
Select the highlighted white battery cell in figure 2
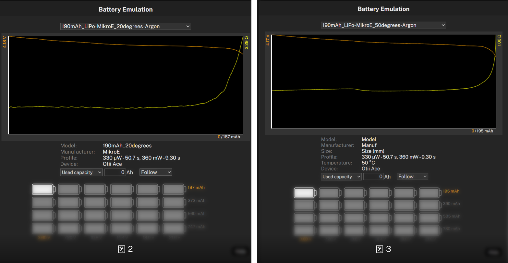click(x=43, y=189)
